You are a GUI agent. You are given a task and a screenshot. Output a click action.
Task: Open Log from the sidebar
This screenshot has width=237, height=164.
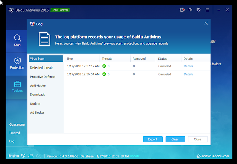pos(12,141)
